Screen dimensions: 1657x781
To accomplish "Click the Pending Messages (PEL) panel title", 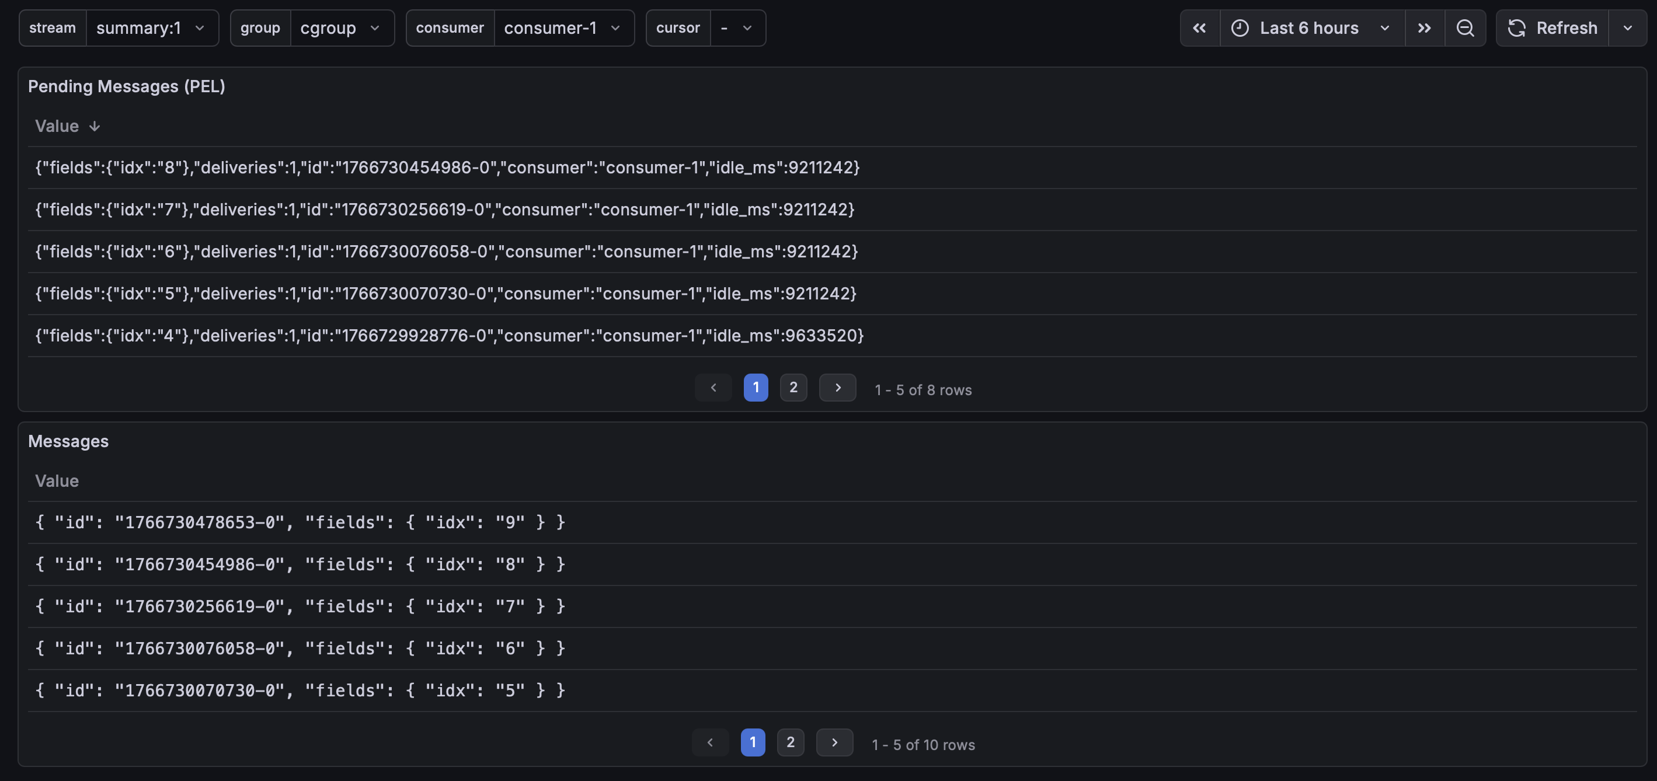I will click(126, 86).
